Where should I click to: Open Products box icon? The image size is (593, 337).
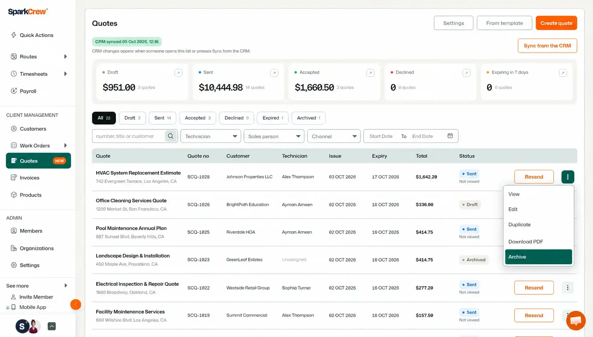coord(14,195)
